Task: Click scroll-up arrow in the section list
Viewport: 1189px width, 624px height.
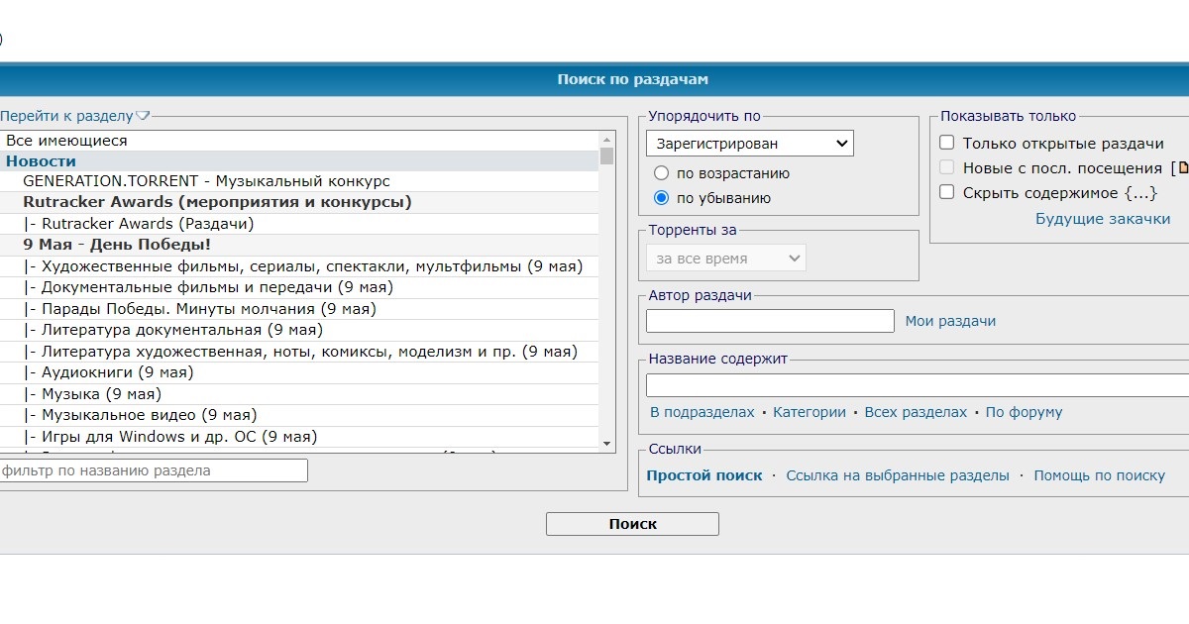Action: pyautogui.click(x=606, y=139)
